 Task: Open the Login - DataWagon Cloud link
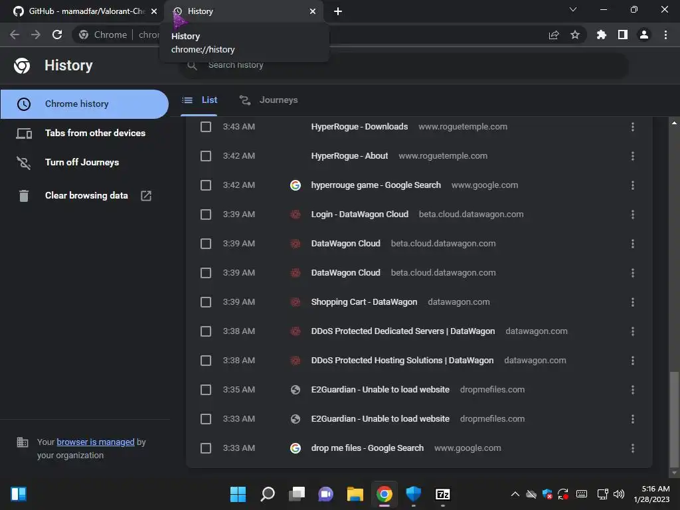tap(359, 214)
